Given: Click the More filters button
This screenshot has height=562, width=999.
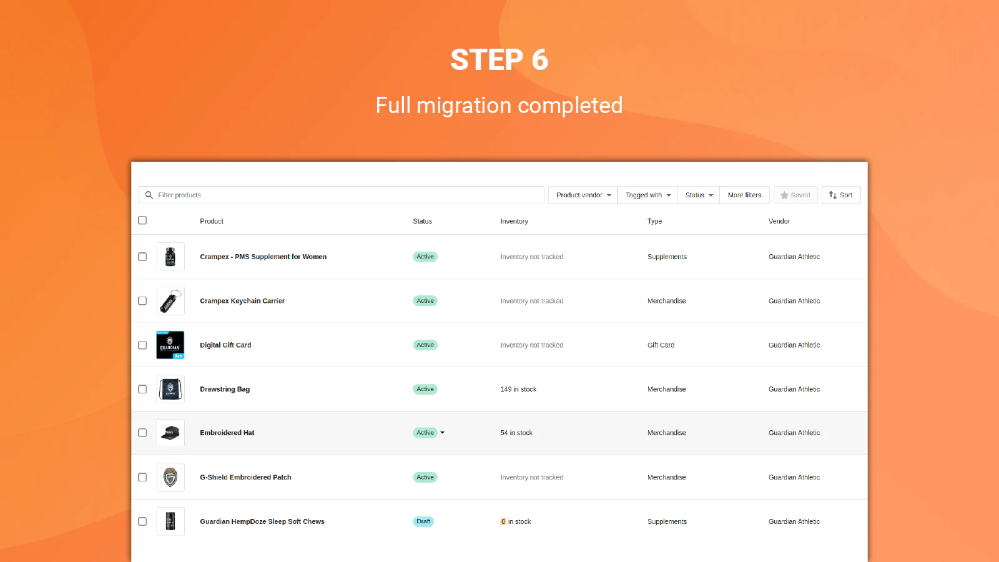Looking at the screenshot, I should tap(745, 195).
